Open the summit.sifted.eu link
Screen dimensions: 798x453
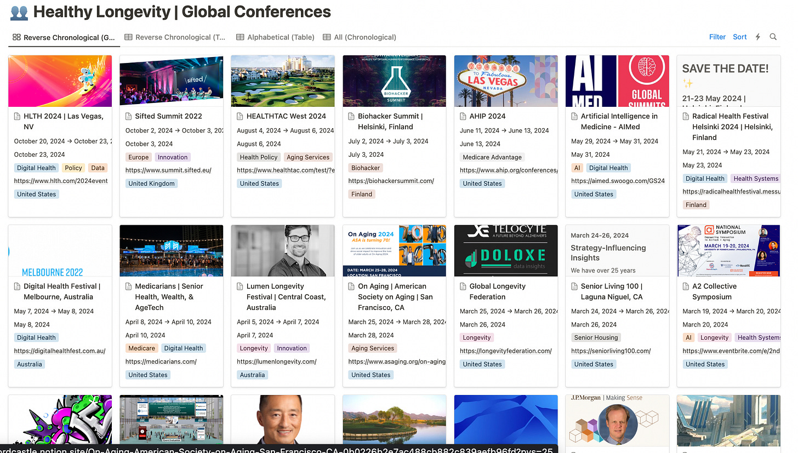pyautogui.click(x=168, y=170)
